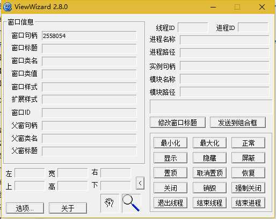The height and width of the screenshot is (219, 276).
Task: Click the 发送到组合框 button
Action: 238,123
